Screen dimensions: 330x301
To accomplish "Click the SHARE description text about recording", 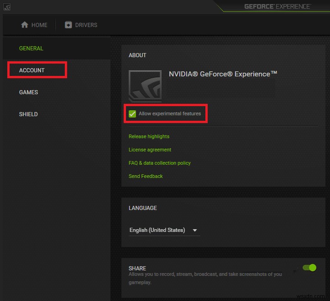I will 205,278.
